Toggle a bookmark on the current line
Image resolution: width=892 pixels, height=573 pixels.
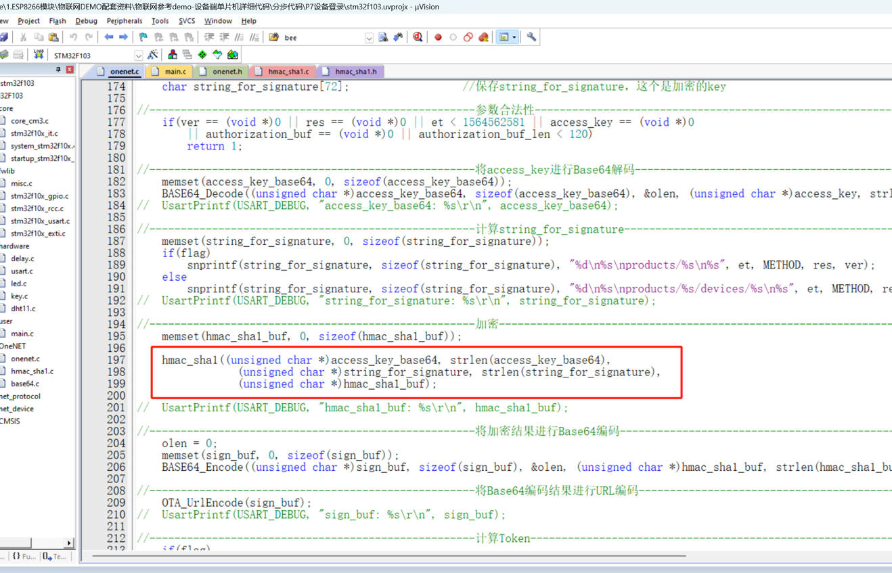[143, 37]
